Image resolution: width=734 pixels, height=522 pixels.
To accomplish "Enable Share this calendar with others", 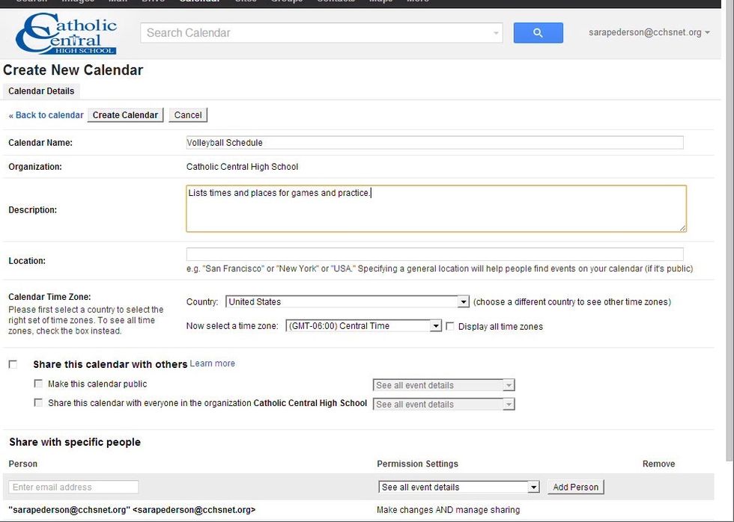I will pyautogui.click(x=13, y=364).
